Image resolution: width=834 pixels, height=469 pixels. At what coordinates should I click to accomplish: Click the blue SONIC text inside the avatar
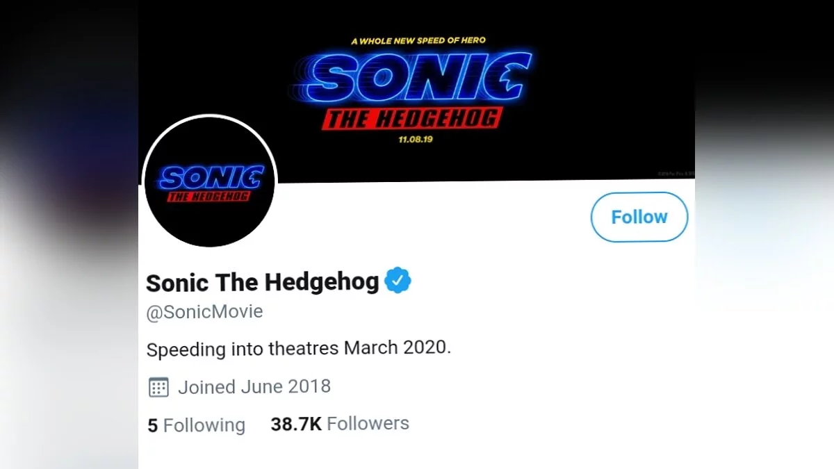[211, 178]
